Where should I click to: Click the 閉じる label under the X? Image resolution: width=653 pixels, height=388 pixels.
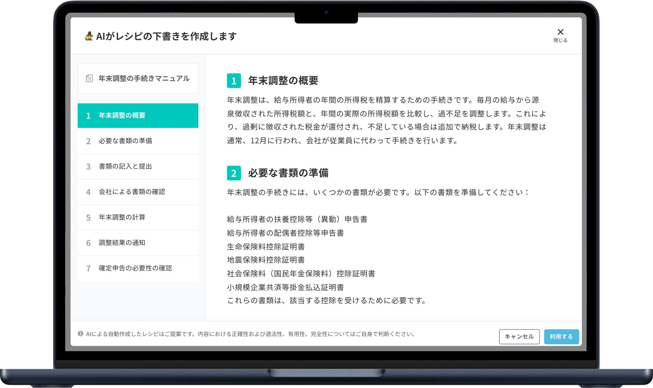(560, 40)
